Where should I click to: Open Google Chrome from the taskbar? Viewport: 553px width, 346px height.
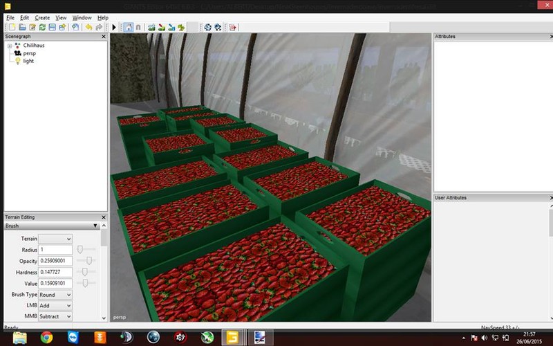click(x=46, y=337)
